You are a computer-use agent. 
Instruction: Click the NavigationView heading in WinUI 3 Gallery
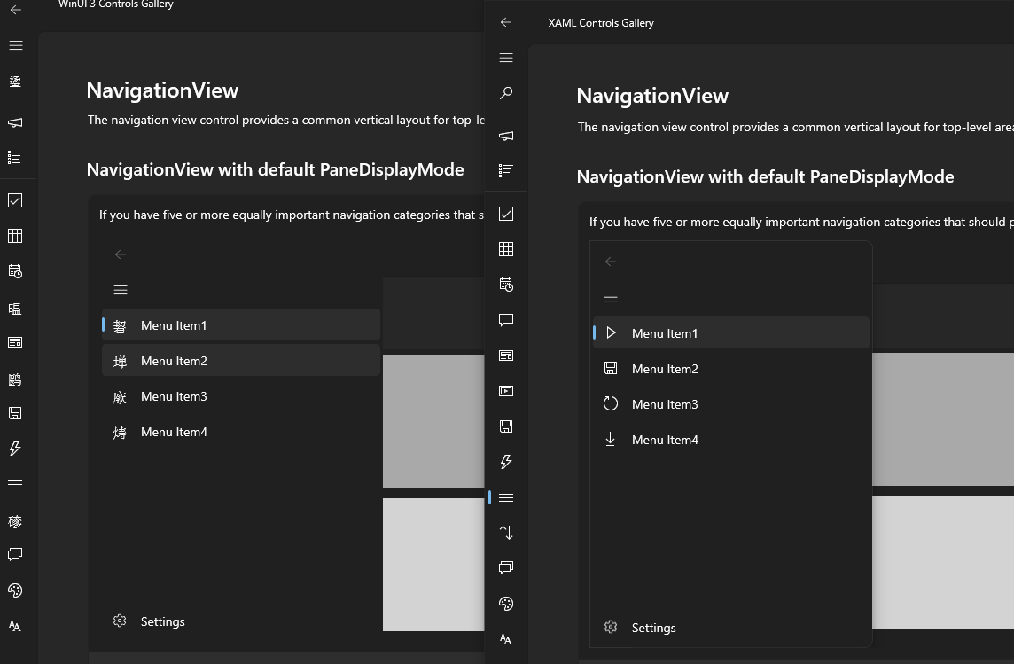[x=162, y=90]
